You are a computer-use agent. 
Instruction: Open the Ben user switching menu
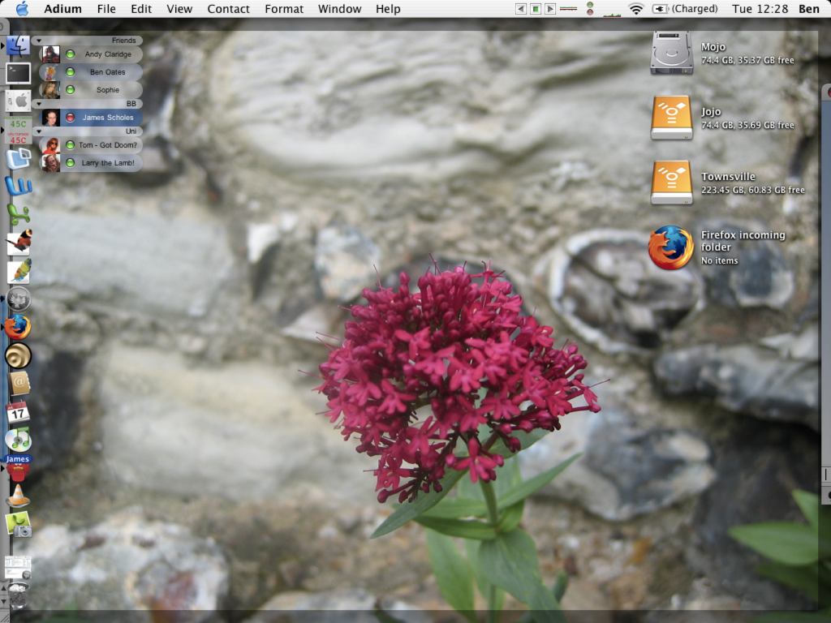click(809, 9)
